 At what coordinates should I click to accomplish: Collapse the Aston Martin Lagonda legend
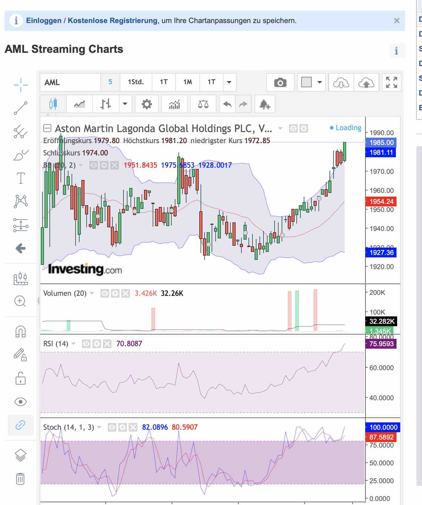click(47, 128)
